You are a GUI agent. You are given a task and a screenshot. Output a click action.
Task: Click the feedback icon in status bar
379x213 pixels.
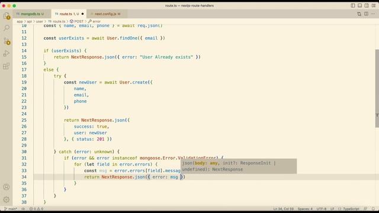pos(365,209)
